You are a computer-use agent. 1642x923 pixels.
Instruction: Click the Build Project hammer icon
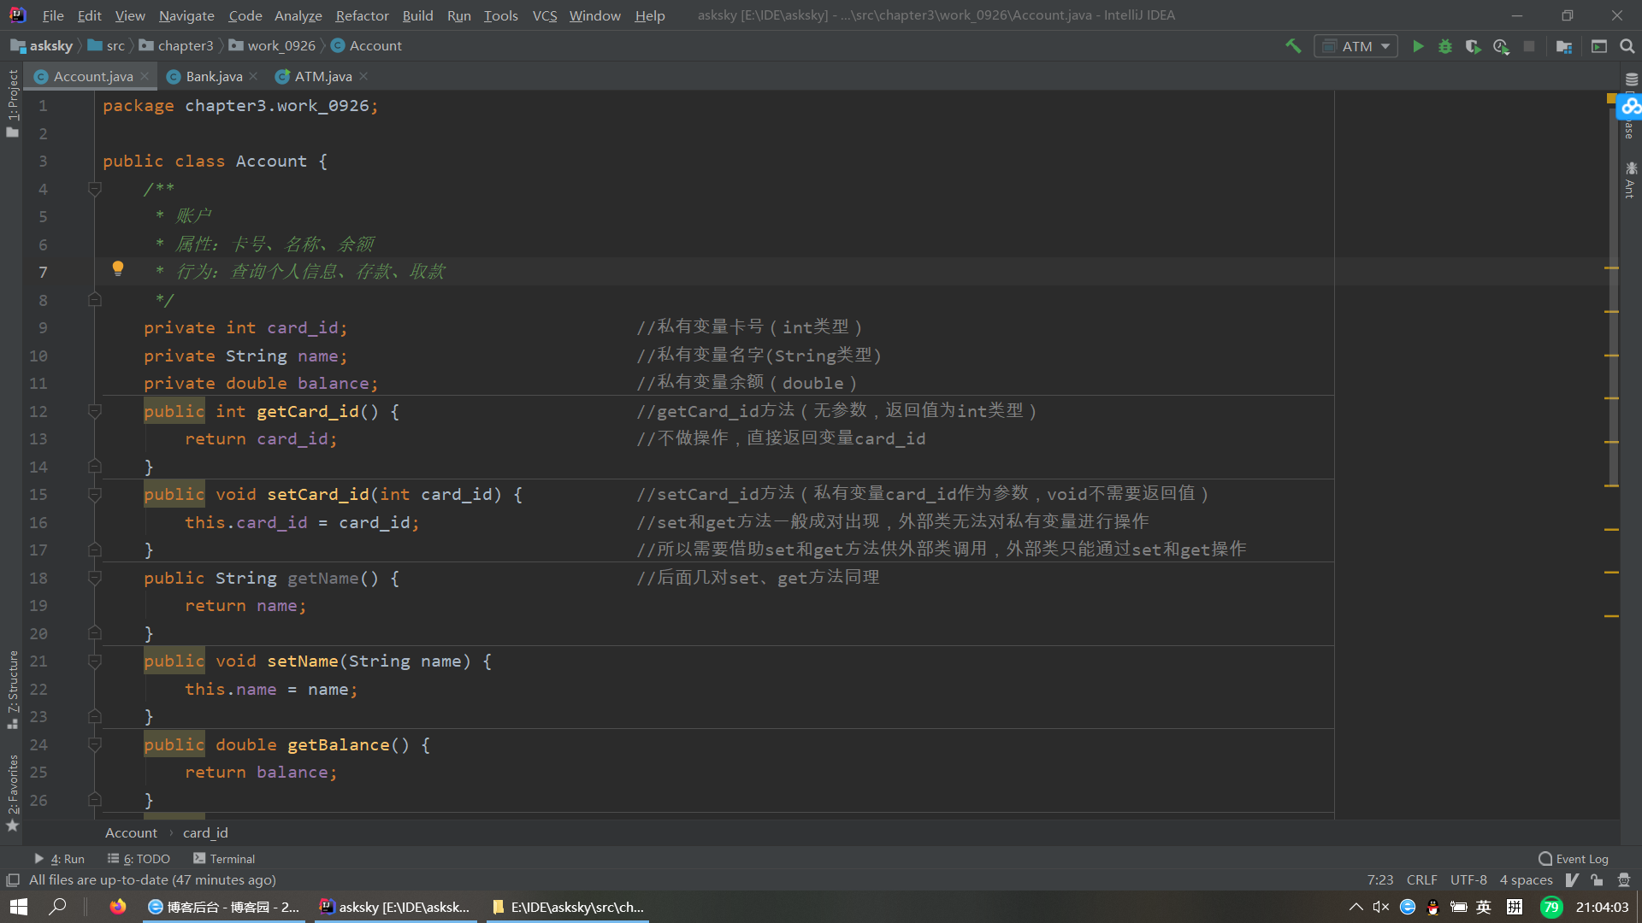pyautogui.click(x=1293, y=46)
